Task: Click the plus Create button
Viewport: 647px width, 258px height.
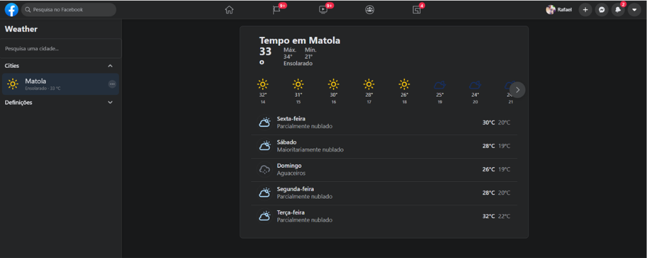Action: coord(585,10)
